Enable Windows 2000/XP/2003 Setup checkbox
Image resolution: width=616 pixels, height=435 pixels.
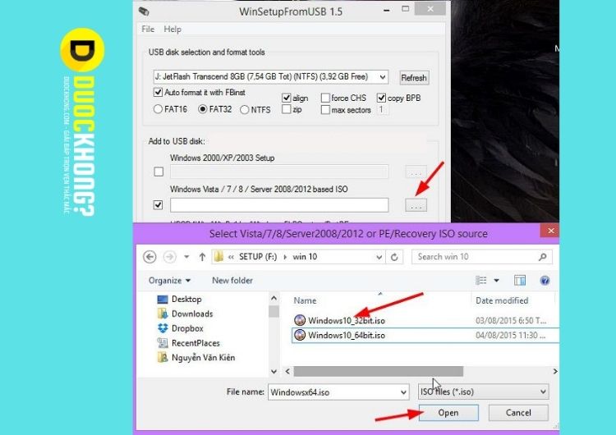point(159,172)
